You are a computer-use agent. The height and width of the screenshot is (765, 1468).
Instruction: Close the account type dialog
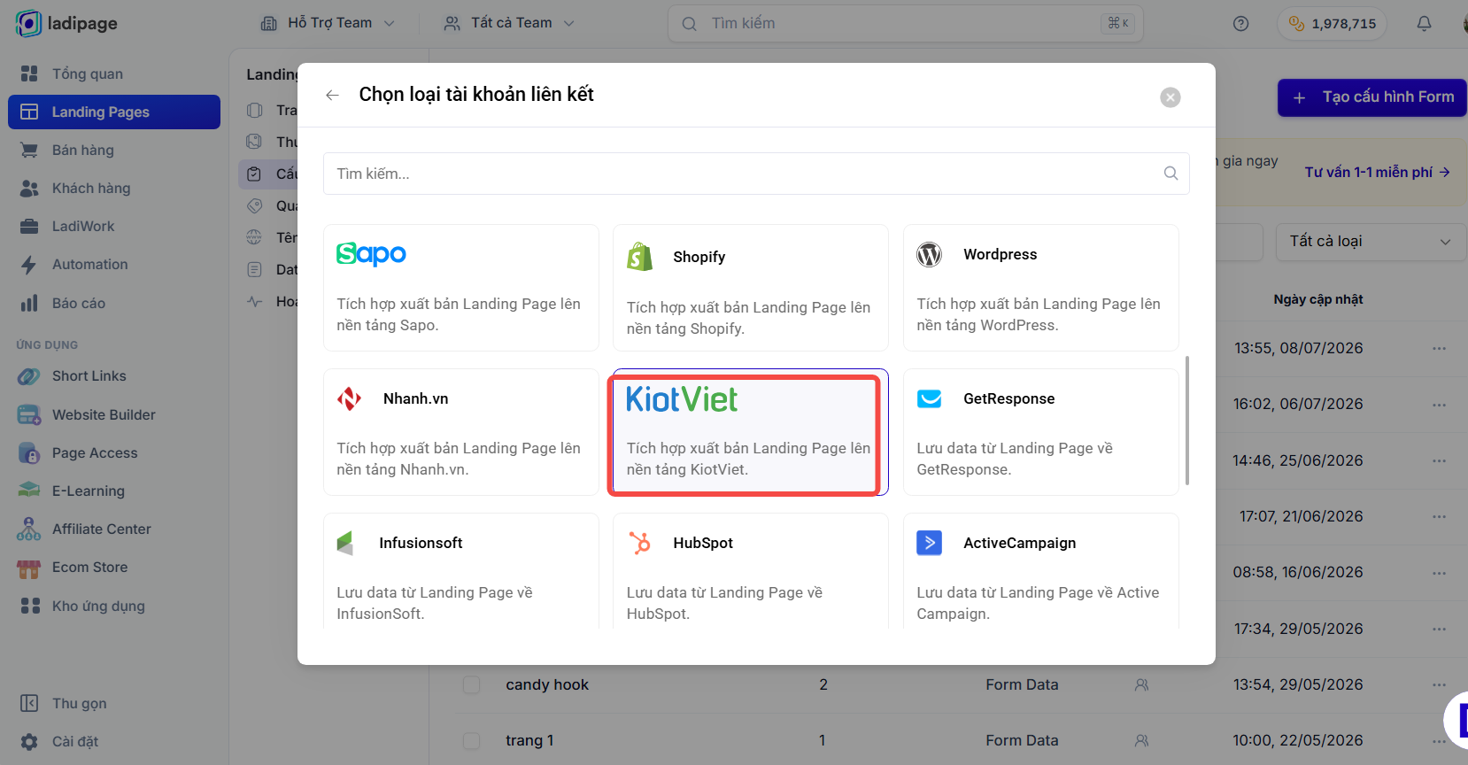click(x=1170, y=97)
